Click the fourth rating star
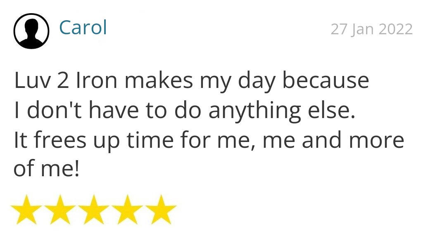428x246 pixels. [127, 209]
